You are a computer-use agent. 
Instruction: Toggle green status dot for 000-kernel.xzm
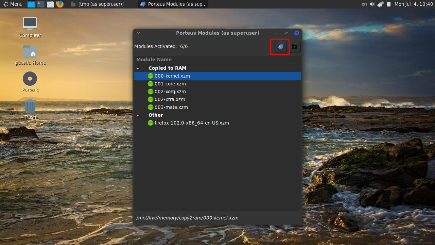click(151, 76)
